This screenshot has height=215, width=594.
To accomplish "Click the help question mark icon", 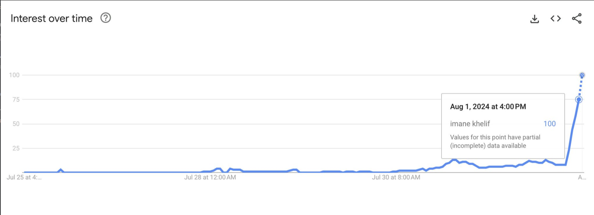I will (x=106, y=18).
